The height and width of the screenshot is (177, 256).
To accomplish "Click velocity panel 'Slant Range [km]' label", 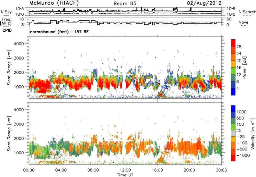I will 9,133.
